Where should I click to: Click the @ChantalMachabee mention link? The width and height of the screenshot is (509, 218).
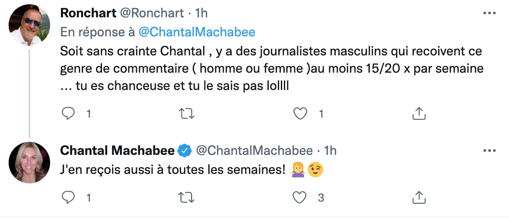click(x=197, y=32)
